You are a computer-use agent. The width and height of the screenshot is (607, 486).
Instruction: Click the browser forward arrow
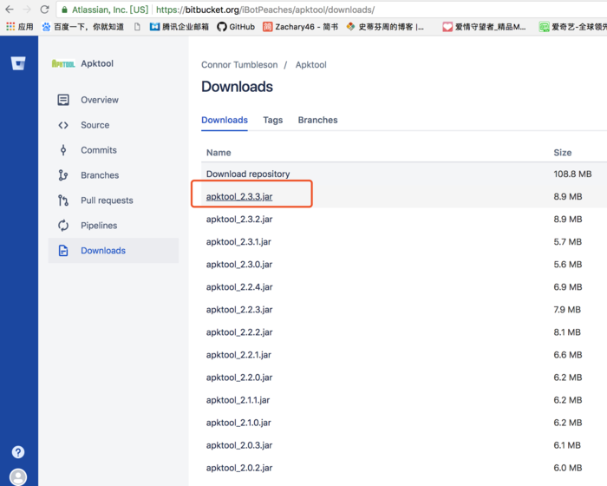coord(27,10)
